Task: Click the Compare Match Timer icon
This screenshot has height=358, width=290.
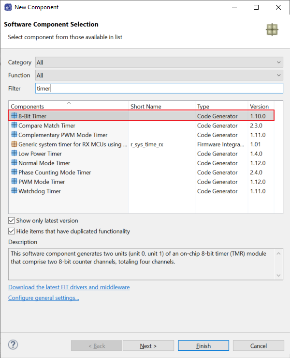Action: pos(14,125)
